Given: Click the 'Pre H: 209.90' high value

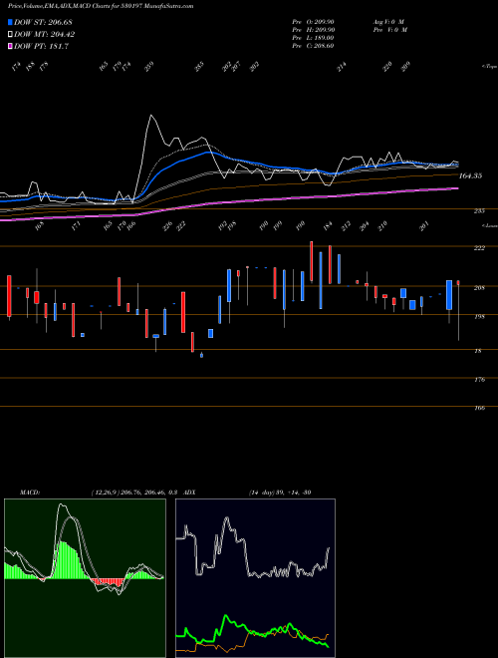Looking at the screenshot, I should pos(313,30).
